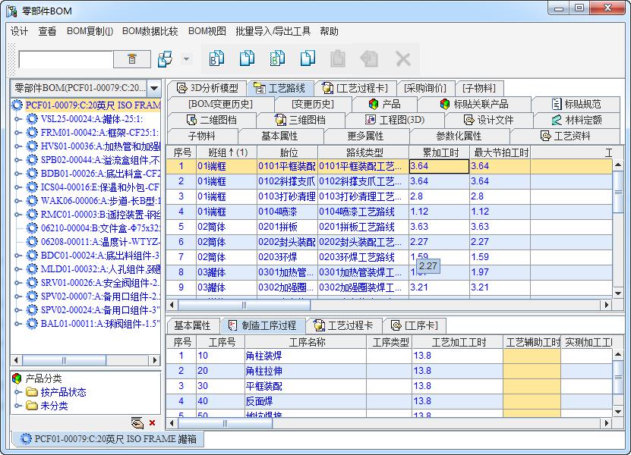
Task: Click the gear icon of root PCF01-00079 tree node
Action: coord(17,105)
